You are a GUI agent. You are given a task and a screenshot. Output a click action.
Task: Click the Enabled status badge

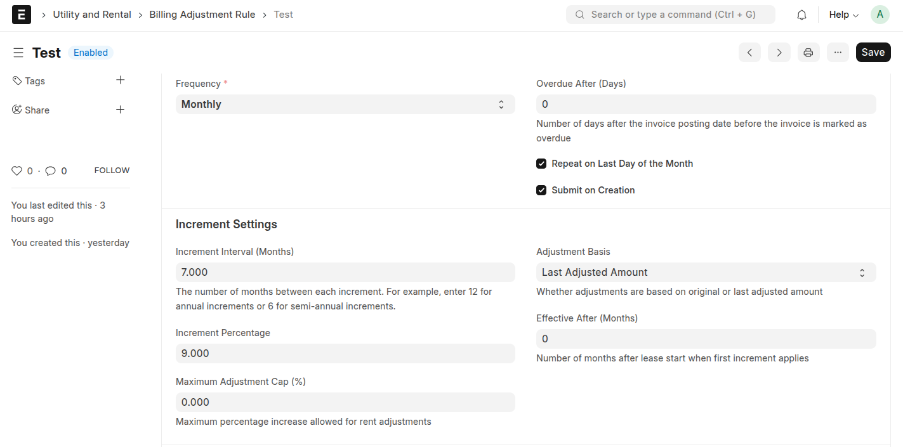[x=91, y=53]
